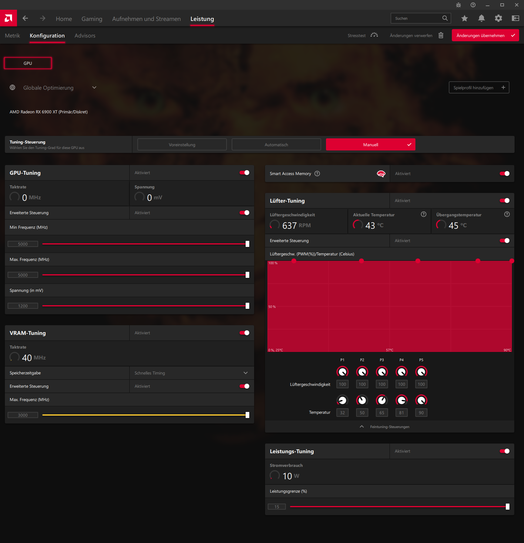The height and width of the screenshot is (543, 524).
Task: Click Änderungen übernehmen button
Action: click(x=485, y=35)
